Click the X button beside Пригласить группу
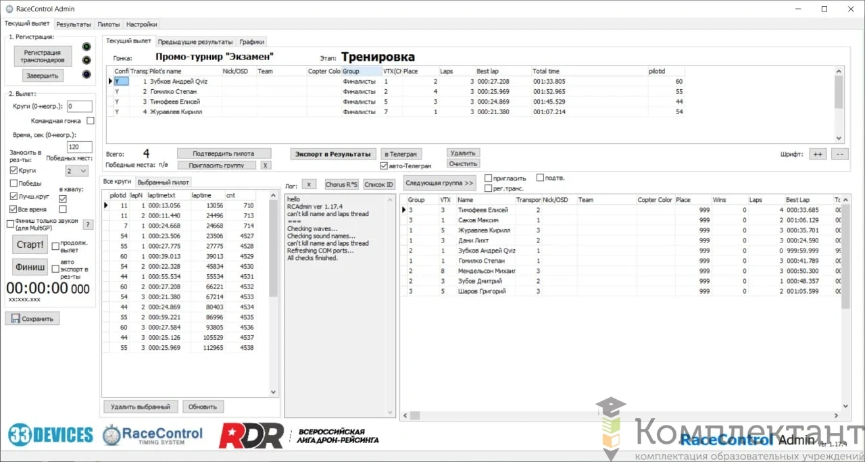The image size is (865, 462). [x=266, y=165]
